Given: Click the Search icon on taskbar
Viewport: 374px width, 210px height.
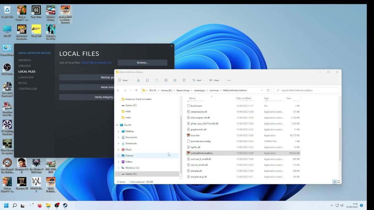Looking at the screenshot, I should coord(15,205).
